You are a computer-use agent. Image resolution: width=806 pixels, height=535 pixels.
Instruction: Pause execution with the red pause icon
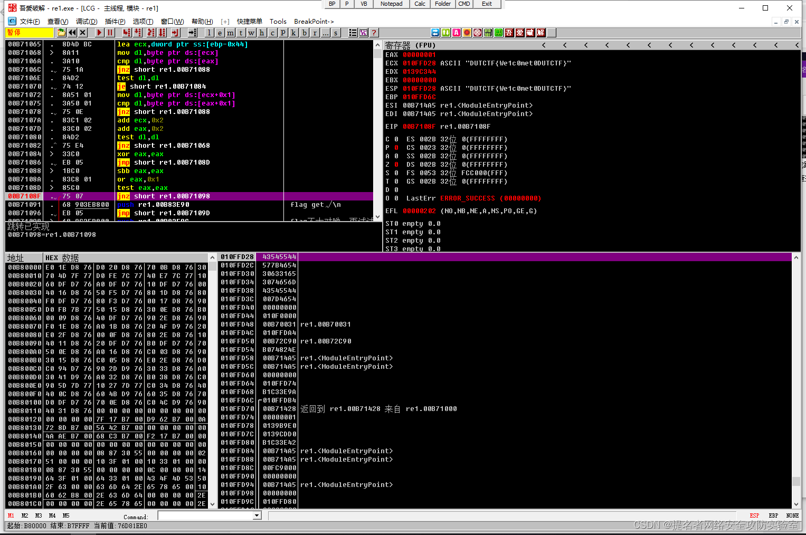coord(110,33)
